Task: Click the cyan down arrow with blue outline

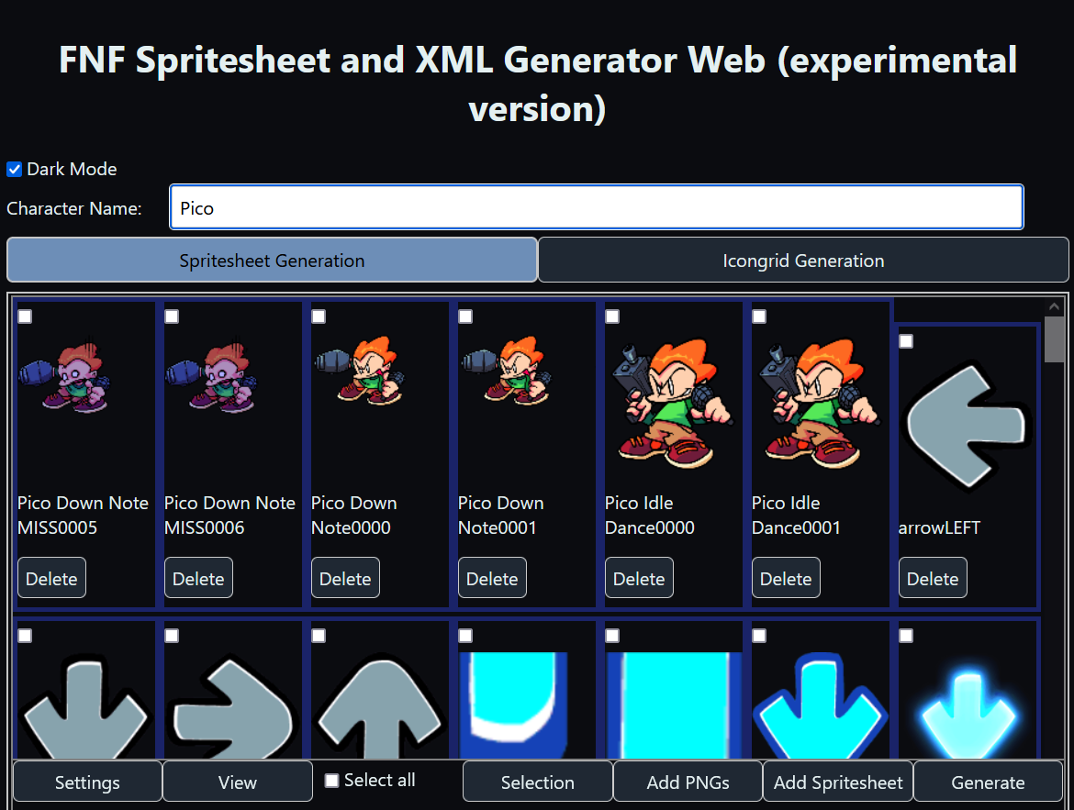Action: 820,705
